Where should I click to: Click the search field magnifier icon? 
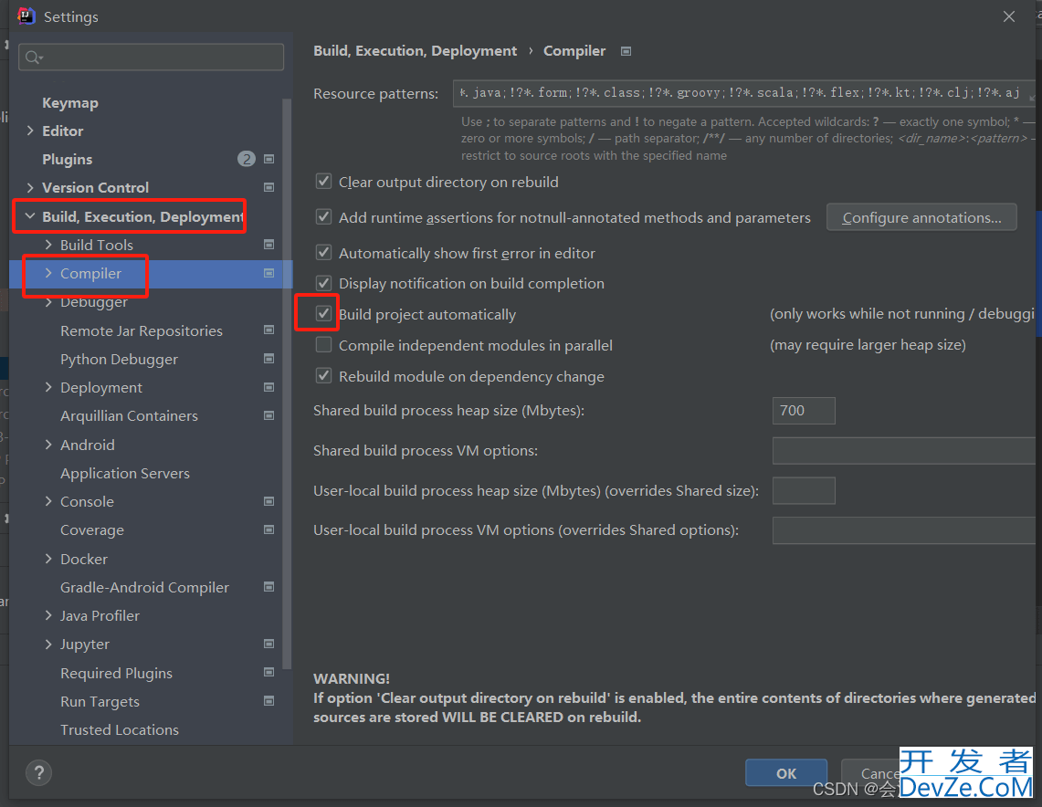(x=33, y=58)
